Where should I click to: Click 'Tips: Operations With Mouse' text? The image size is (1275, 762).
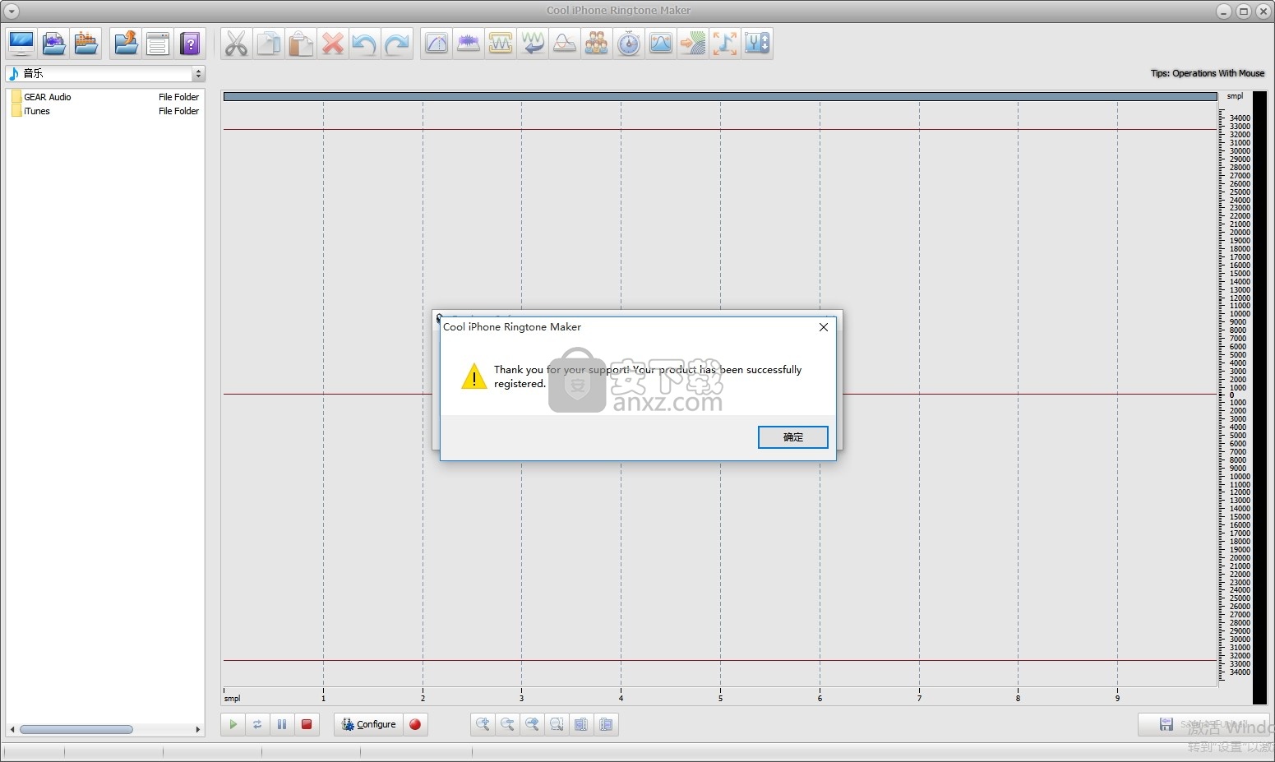(1208, 73)
